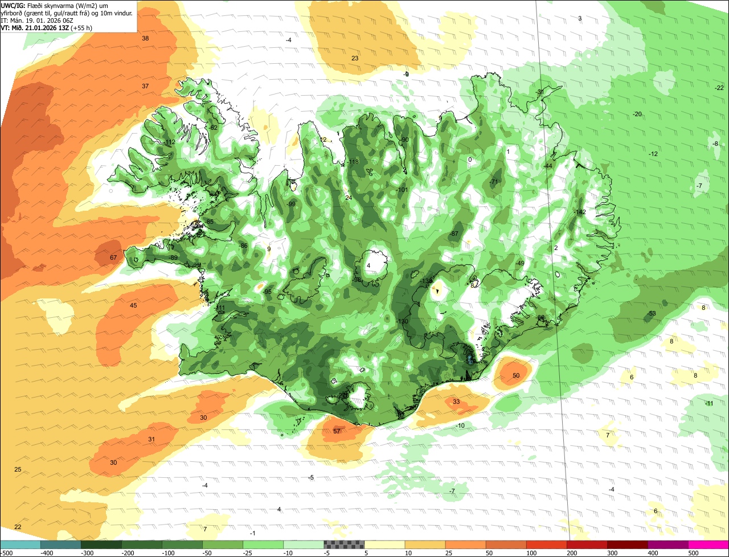Click the valid time 'VT: Mið. 21.01.2026 13Z (+55 h)'
Viewport: 729px width, 557px height.
coord(47,27)
